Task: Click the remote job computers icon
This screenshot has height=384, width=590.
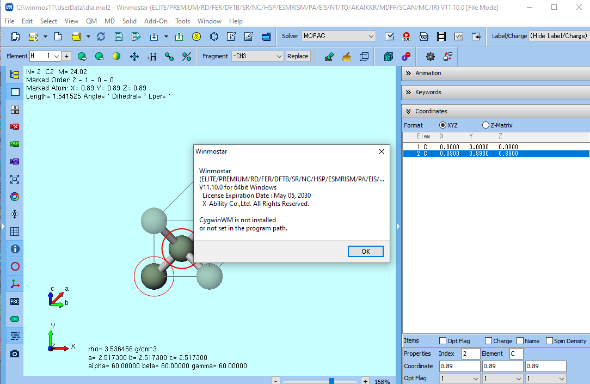Action: click(448, 57)
